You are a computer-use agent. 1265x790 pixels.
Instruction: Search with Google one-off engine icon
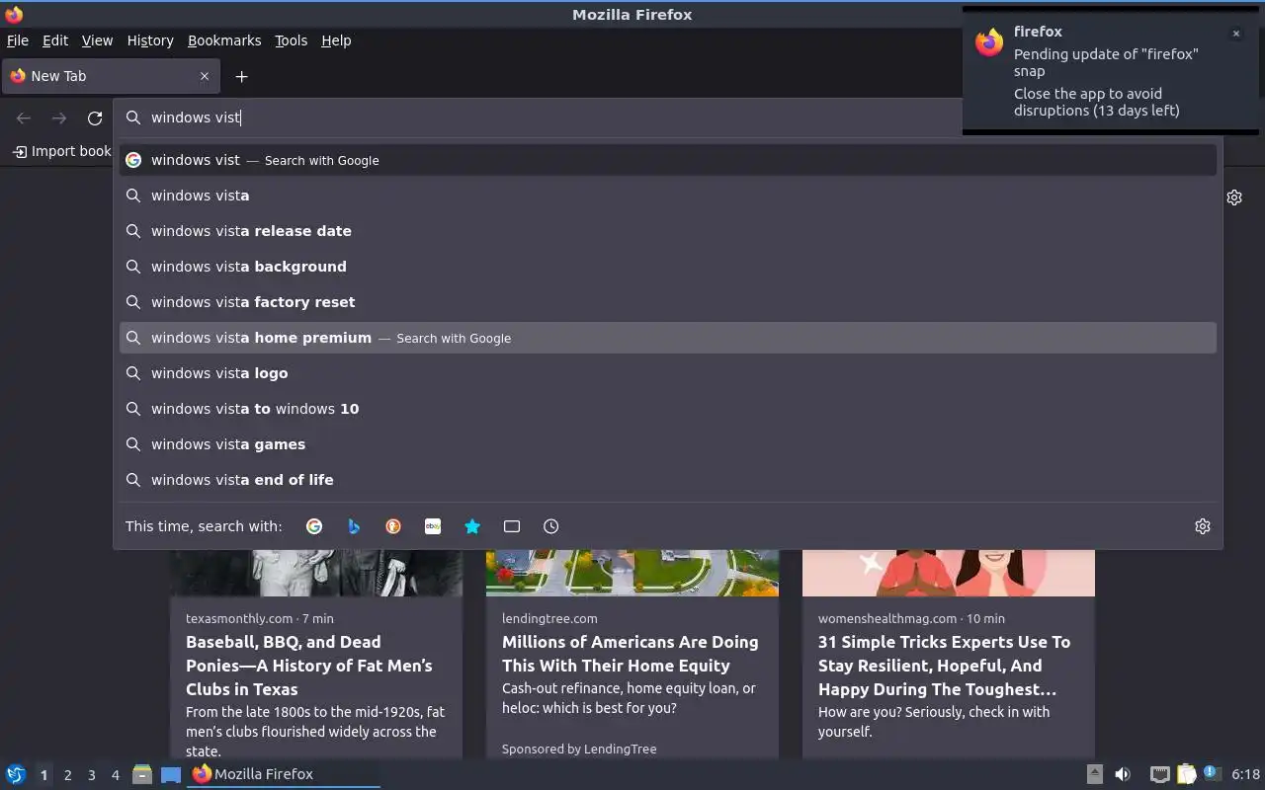click(x=314, y=526)
